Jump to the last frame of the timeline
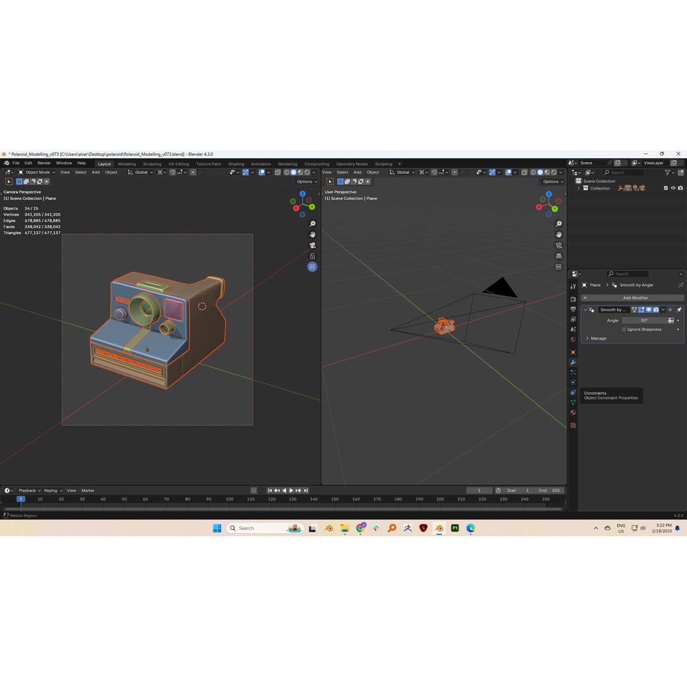The height and width of the screenshot is (687, 687). (306, 490)
